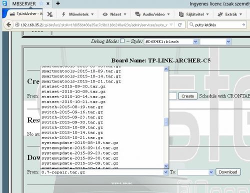Submit search with the arrow icon
Screen dimensions: 250x193
click(x=243, y=25)
